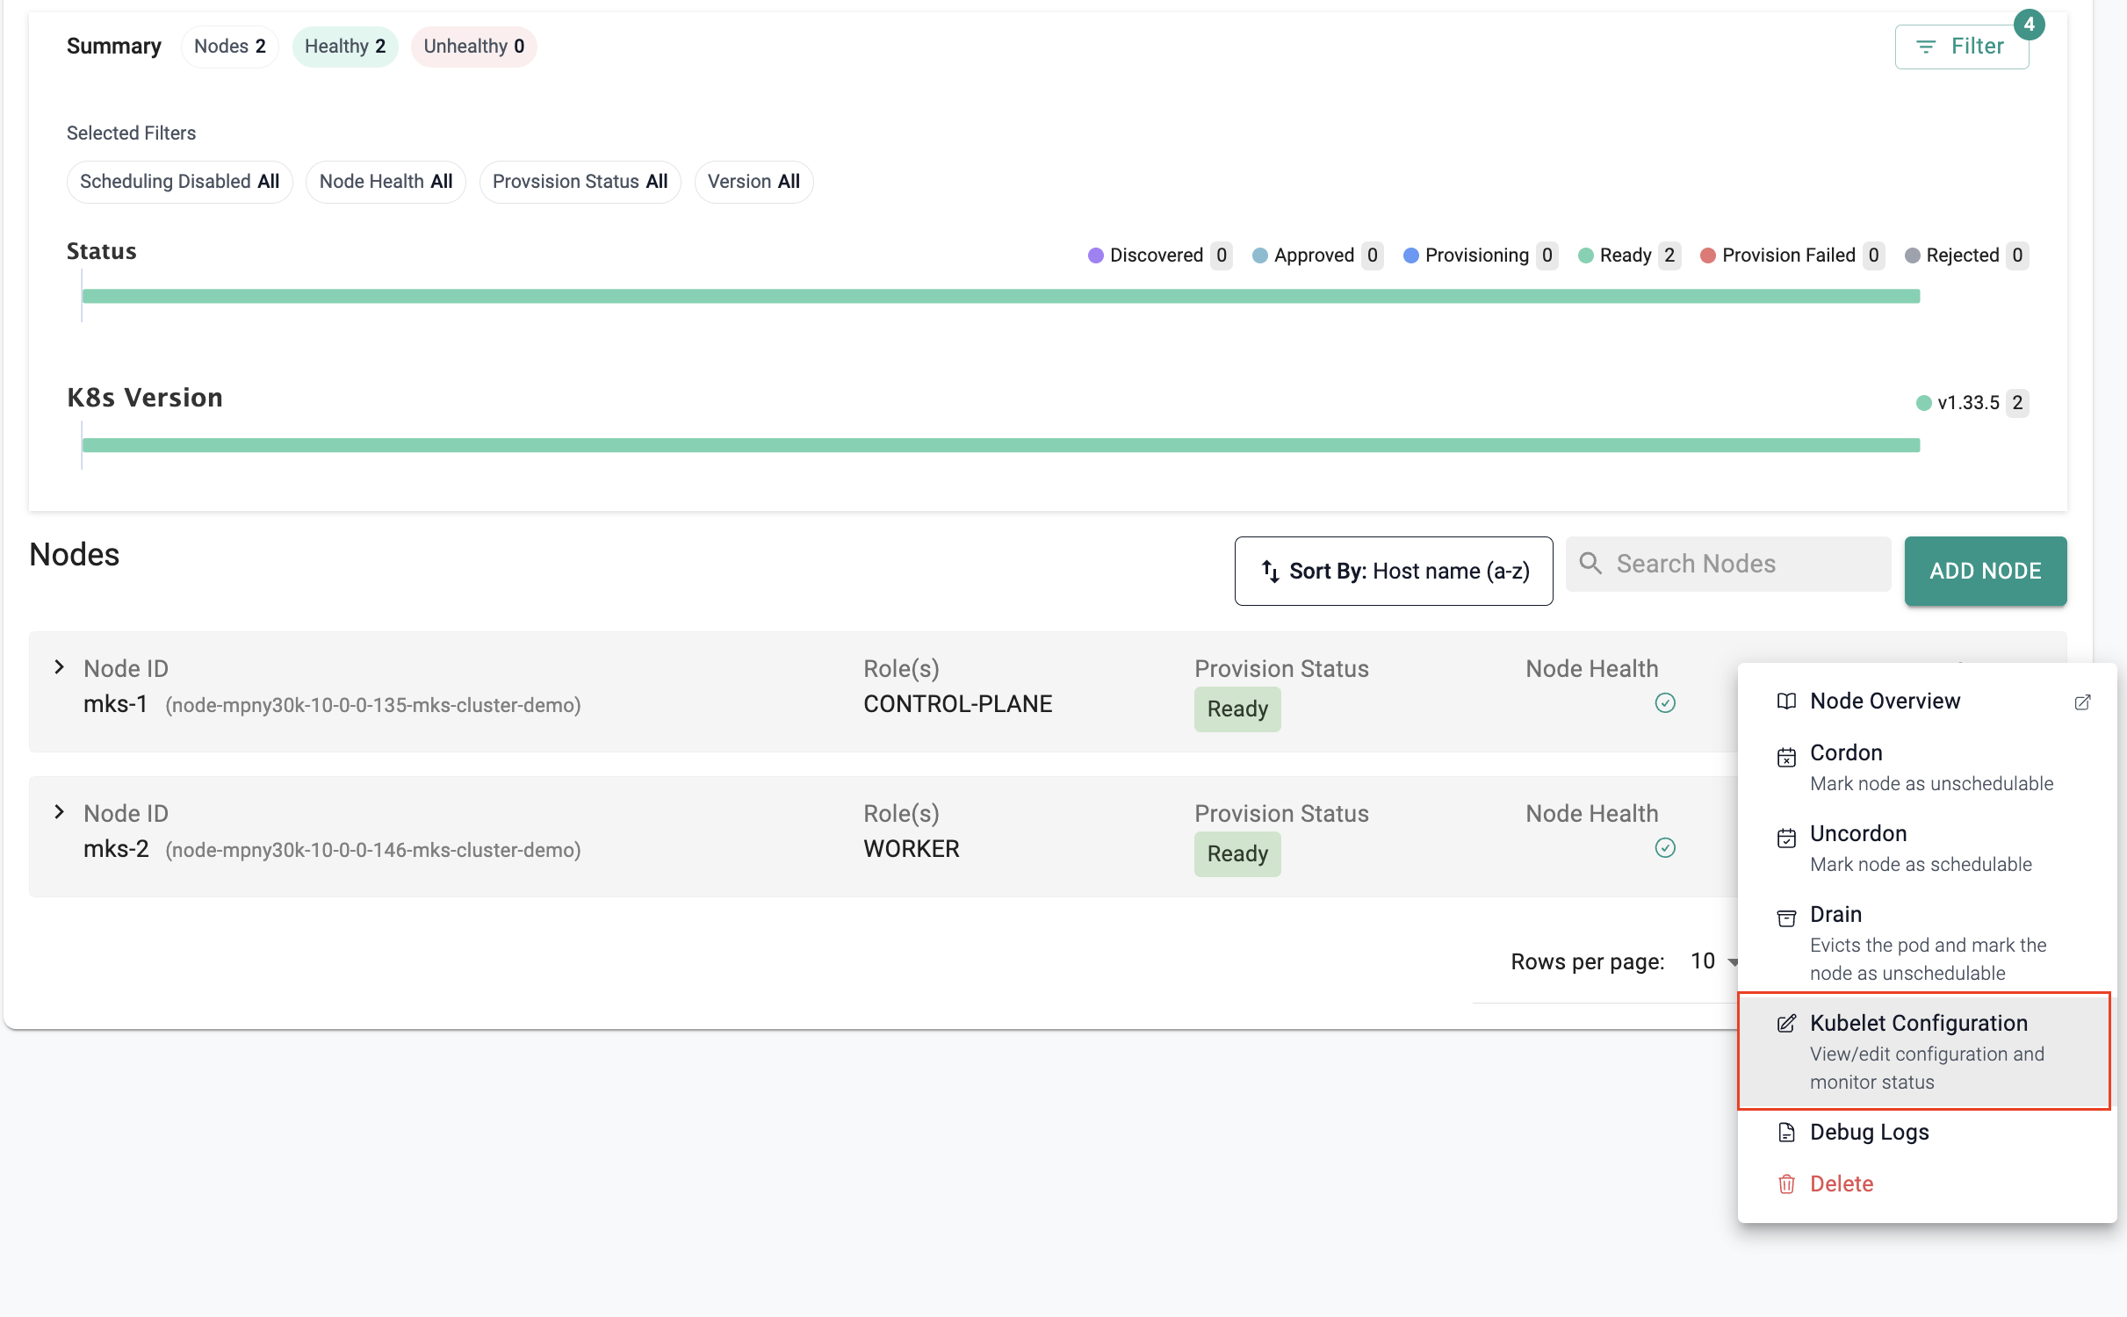This screenshot has width=2127, height=1317.
Task: Toggle the Unhealthy 0 summary chip
Action: tap(473, 47)
